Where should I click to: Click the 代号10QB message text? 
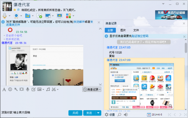coord(115,52)
